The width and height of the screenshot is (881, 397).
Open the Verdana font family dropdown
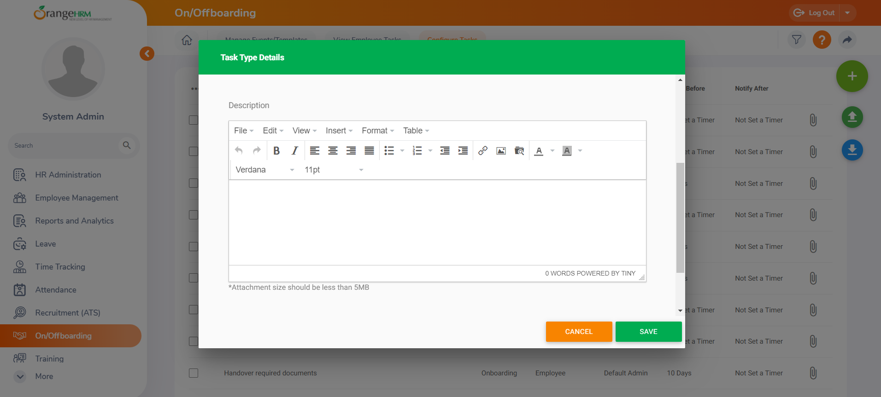264,170
